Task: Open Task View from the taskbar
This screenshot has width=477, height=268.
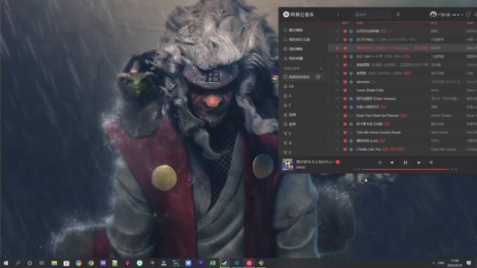Action: click(x=42, y=263)
